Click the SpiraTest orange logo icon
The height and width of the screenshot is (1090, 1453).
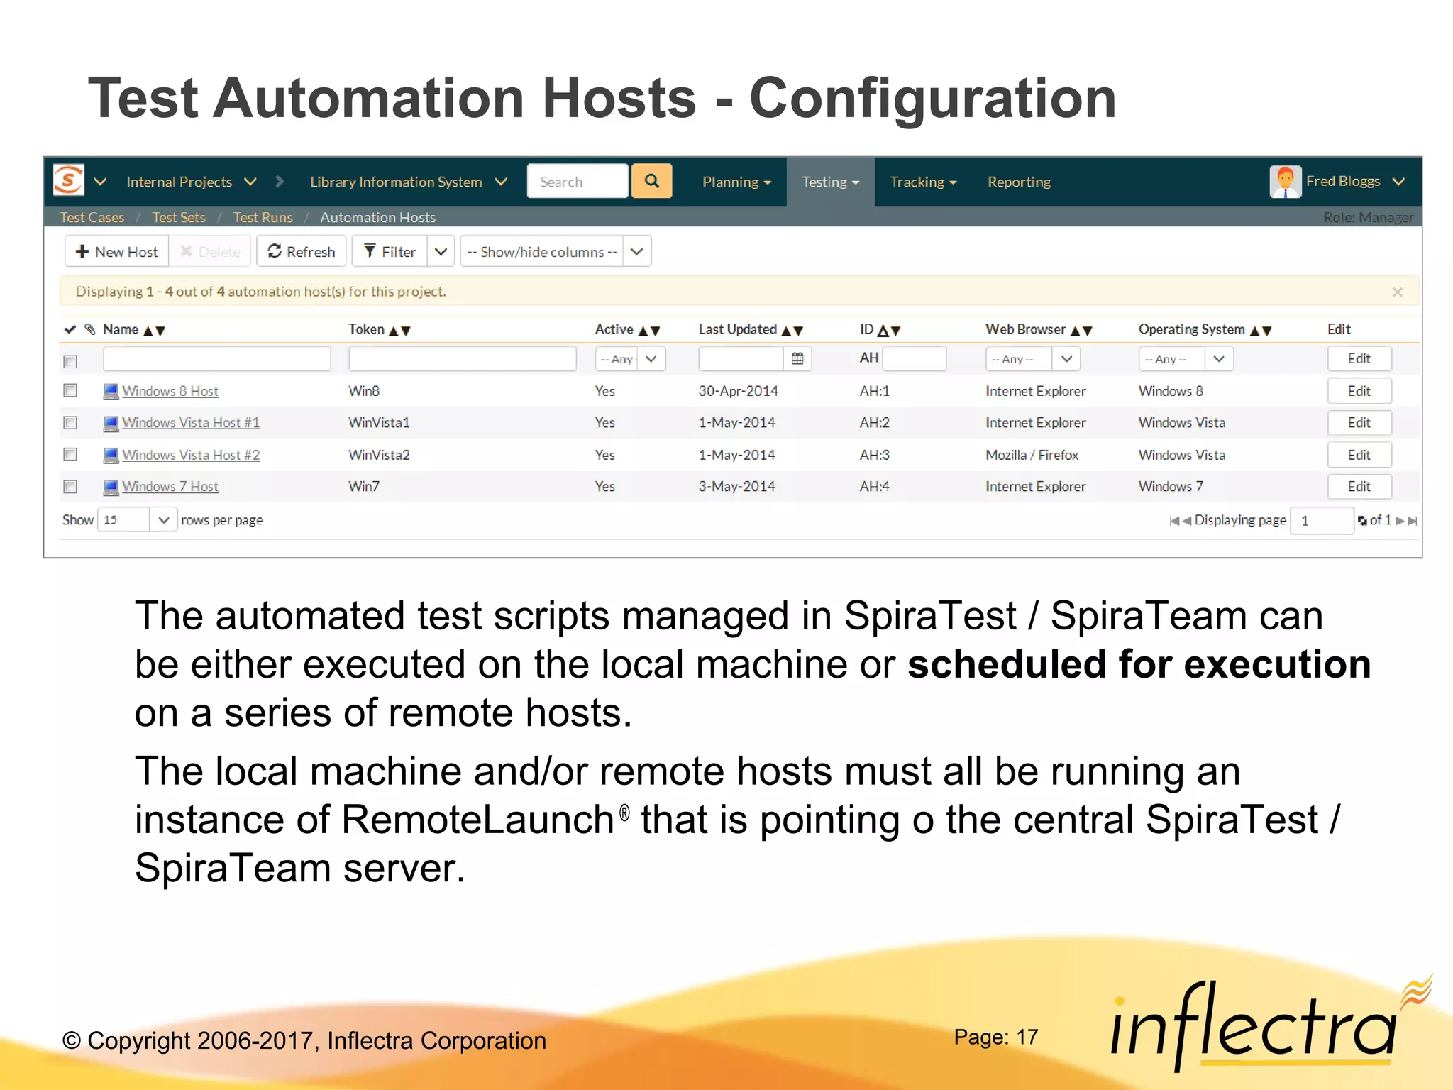[x=69, y=180]
